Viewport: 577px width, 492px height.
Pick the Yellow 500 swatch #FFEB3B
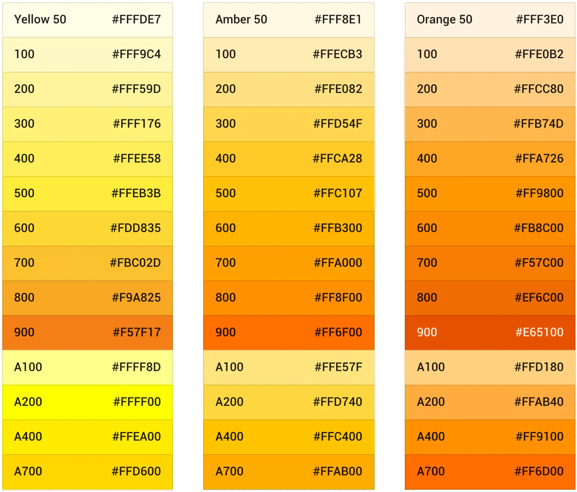pyautogui.click(x=88, y=194)
